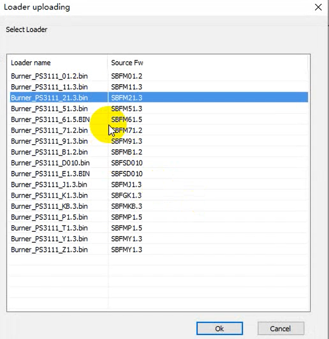Viewport: 329px width, 339px height.
Task: Choose Burner_PS3111_51.3.bin from the list
Action: (49, 109)
